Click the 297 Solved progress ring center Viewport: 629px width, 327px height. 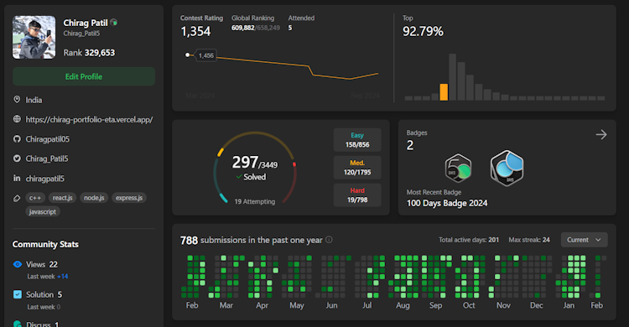coord(255,168)
